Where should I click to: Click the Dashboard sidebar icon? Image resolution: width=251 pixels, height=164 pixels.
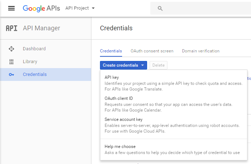click(11, 49)
